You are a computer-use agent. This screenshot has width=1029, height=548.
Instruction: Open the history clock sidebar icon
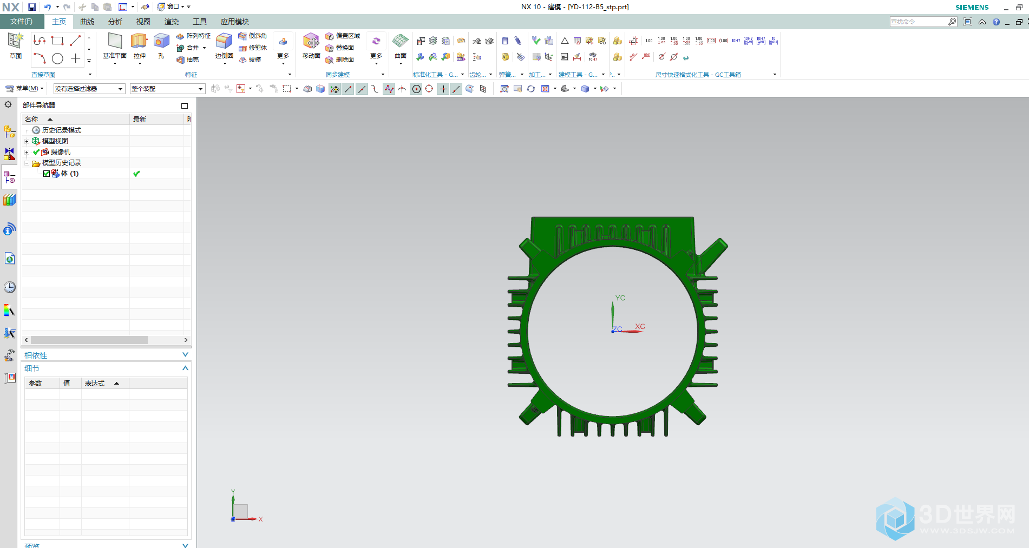tap(10, 287)
